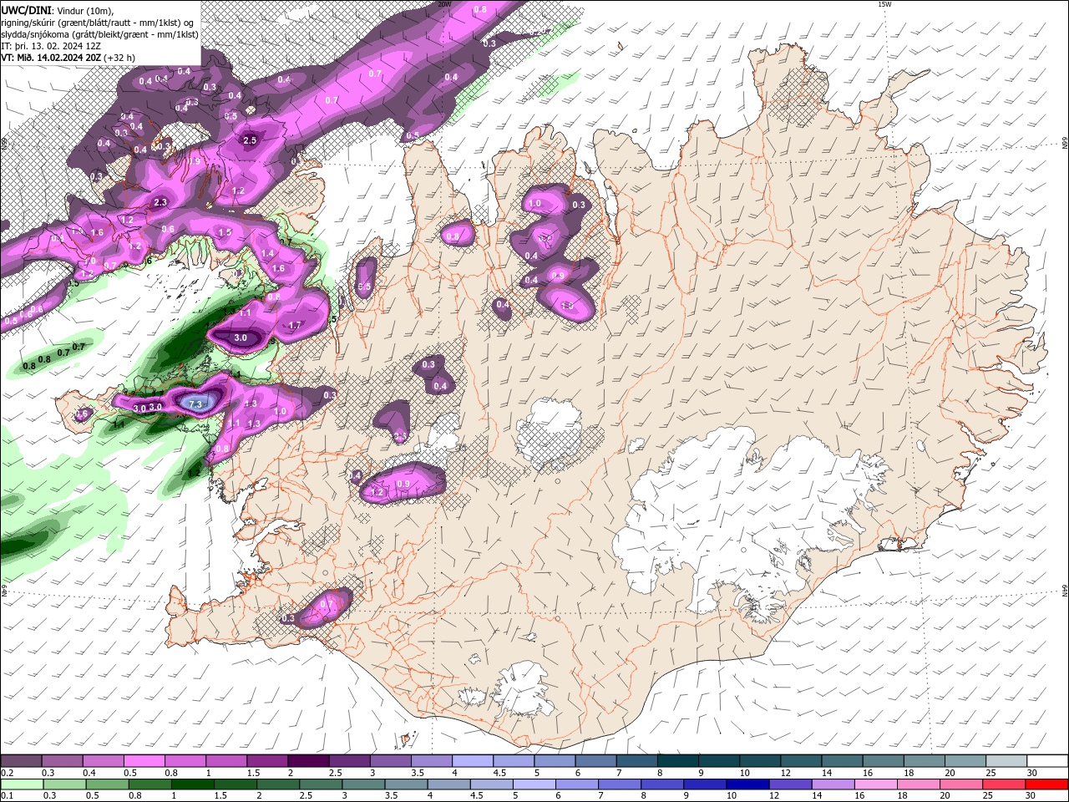Click the '0.2' number under the top legend row

point(7,773)
